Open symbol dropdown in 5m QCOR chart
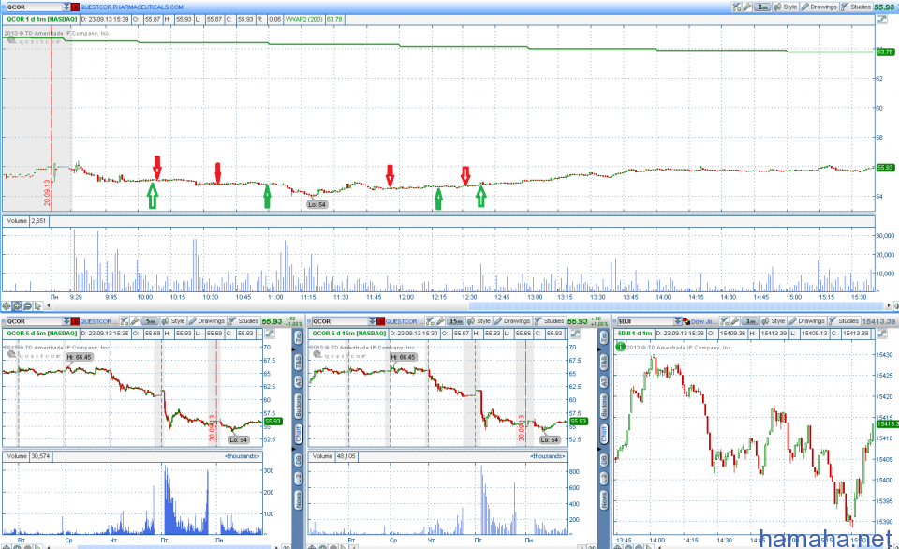Viewport: 899px width, 549px height. coord(66,321)
